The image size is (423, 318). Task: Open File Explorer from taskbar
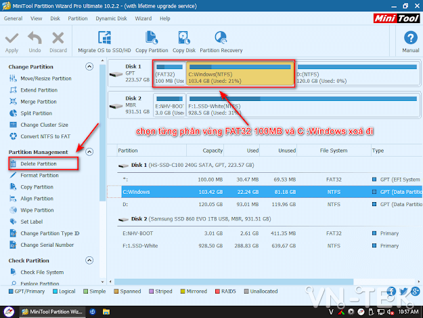tap(106, 312)
